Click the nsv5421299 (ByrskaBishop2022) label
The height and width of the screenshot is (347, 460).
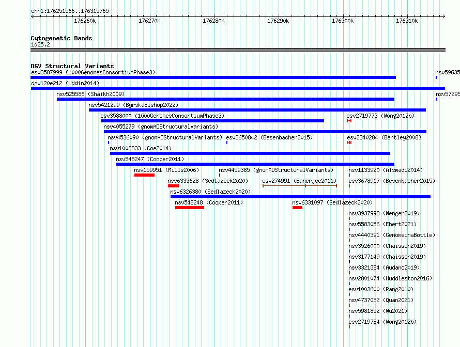pos(133,105)
